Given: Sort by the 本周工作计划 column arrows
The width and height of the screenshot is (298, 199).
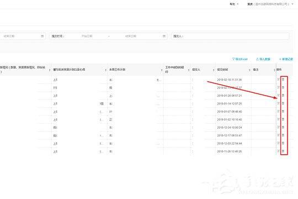Looking at the screenshot, I should 162,70.
